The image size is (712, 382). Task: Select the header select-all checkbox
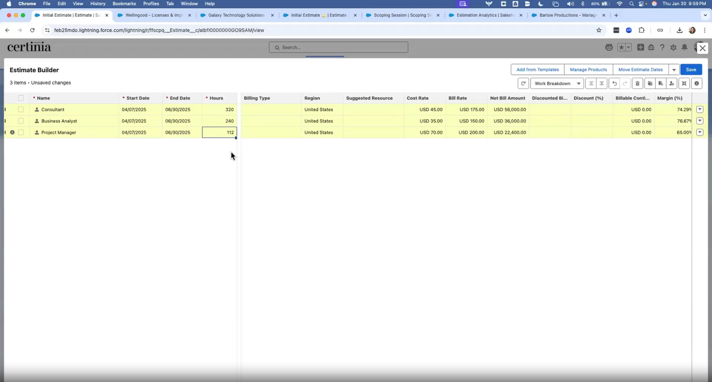[21, 98]
